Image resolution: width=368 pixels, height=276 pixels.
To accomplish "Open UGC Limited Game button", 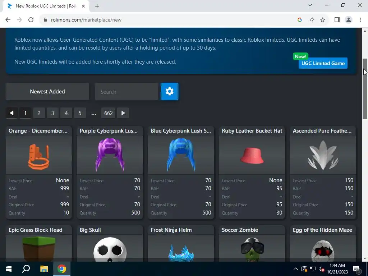I will [x=323, y=63].
